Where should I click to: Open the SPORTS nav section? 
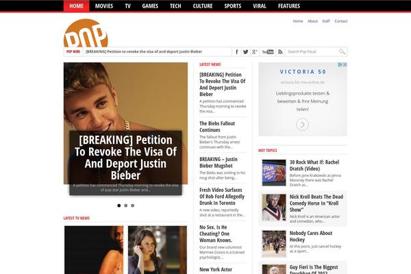[232, 5]
